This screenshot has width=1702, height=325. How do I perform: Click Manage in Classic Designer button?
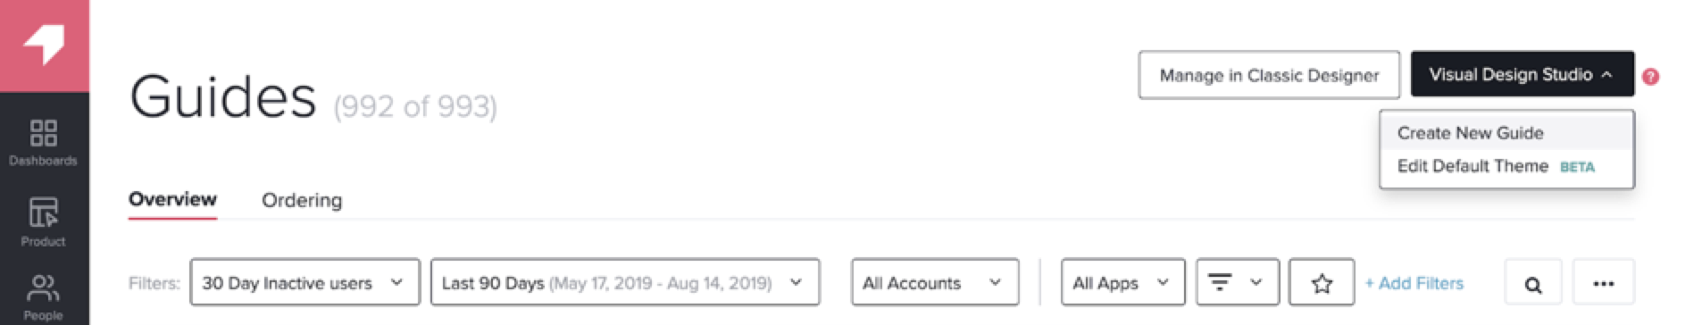coord(1269,75)
